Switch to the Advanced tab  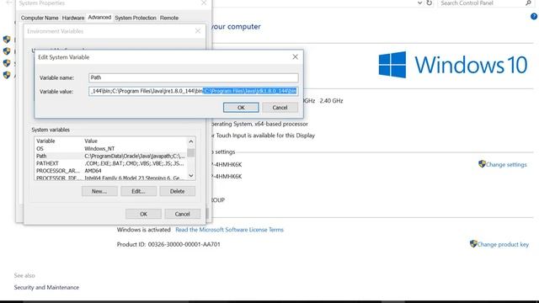tap(99, 17)
